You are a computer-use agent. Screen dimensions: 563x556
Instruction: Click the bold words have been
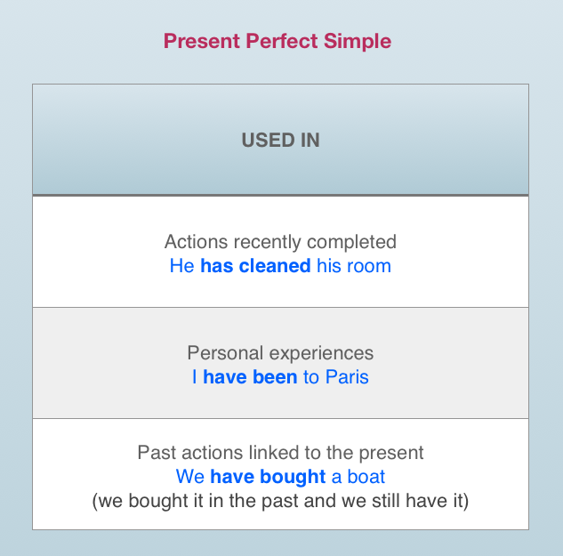(x=250, y=377)
